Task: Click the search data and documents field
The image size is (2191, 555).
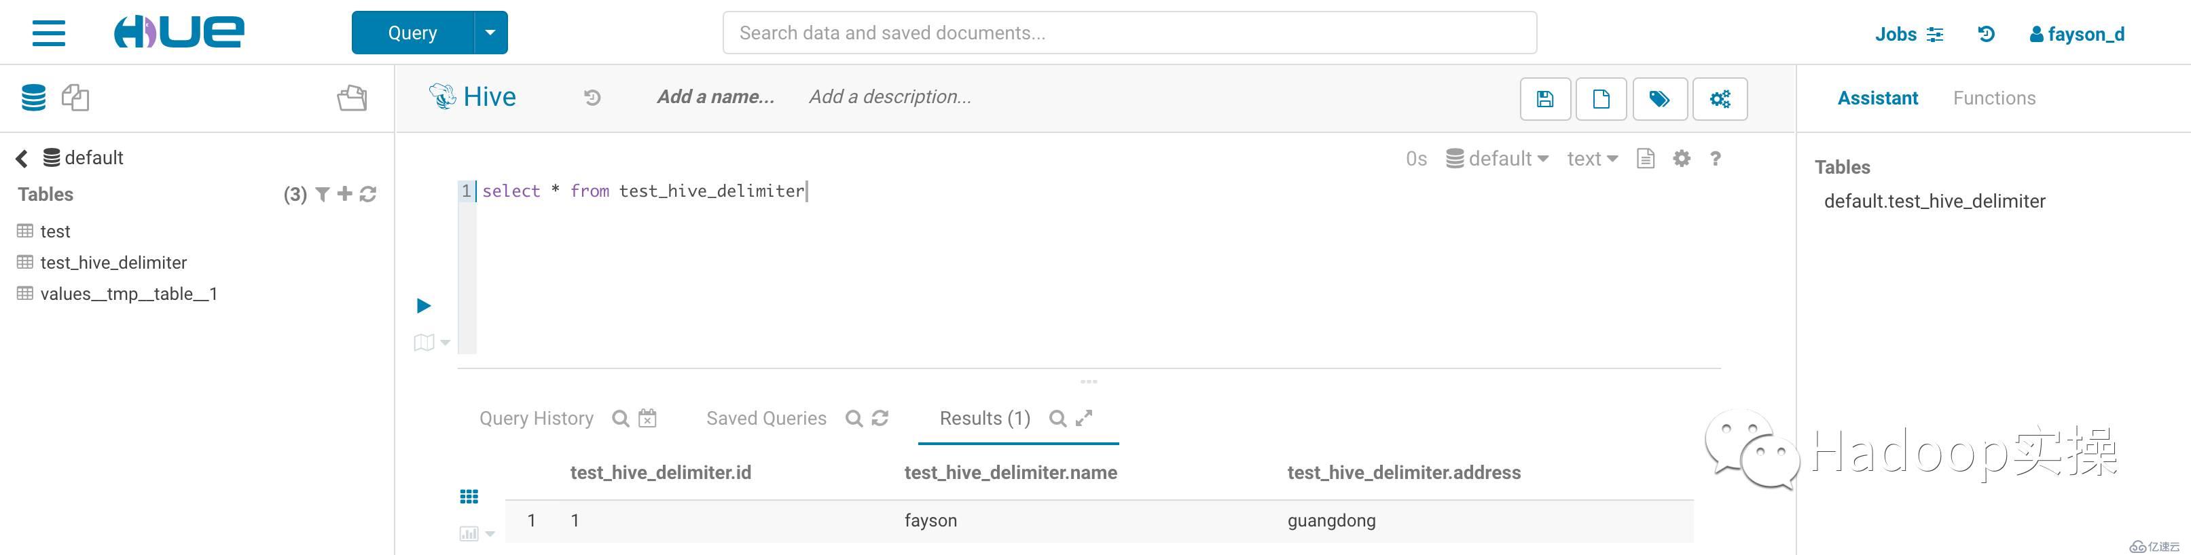Action: pos(1129,33)
